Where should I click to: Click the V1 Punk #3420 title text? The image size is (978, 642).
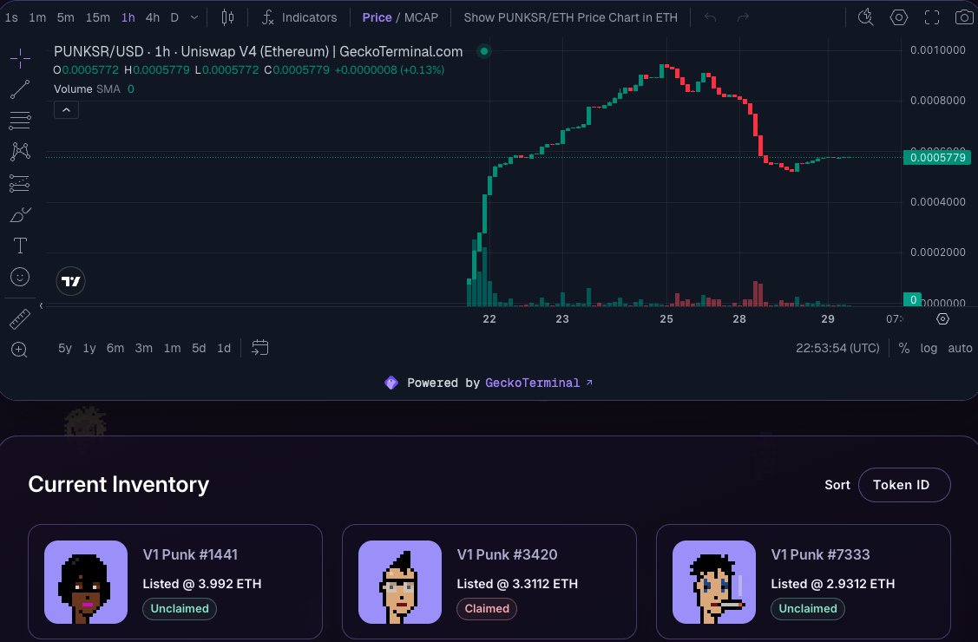(507, 554)
